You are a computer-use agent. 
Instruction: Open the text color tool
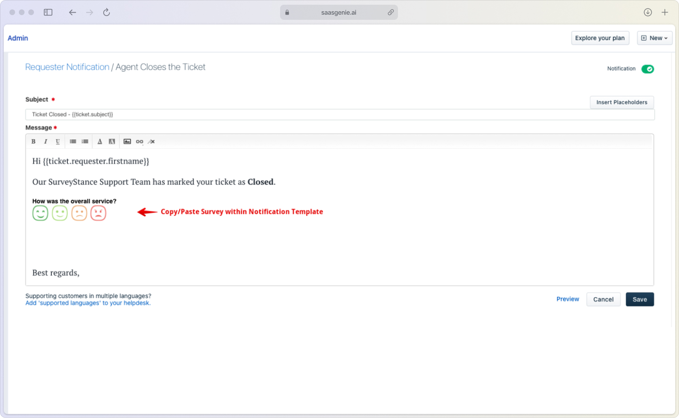click(x=100, y=141)
